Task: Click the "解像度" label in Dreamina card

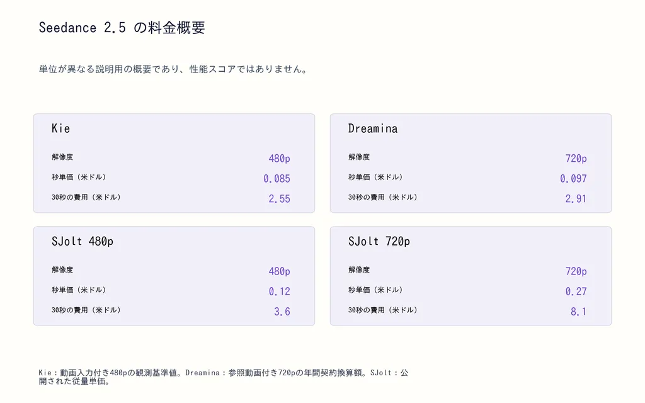Action: 358,157
